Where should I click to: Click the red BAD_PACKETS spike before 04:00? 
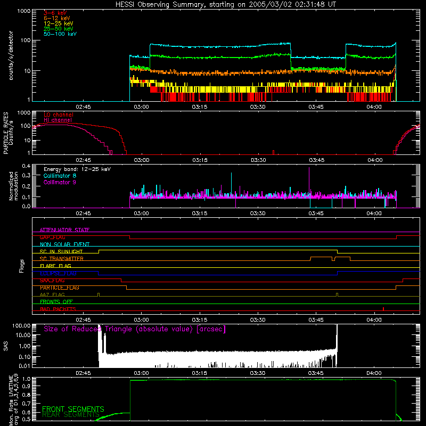[x=383, y=309]
